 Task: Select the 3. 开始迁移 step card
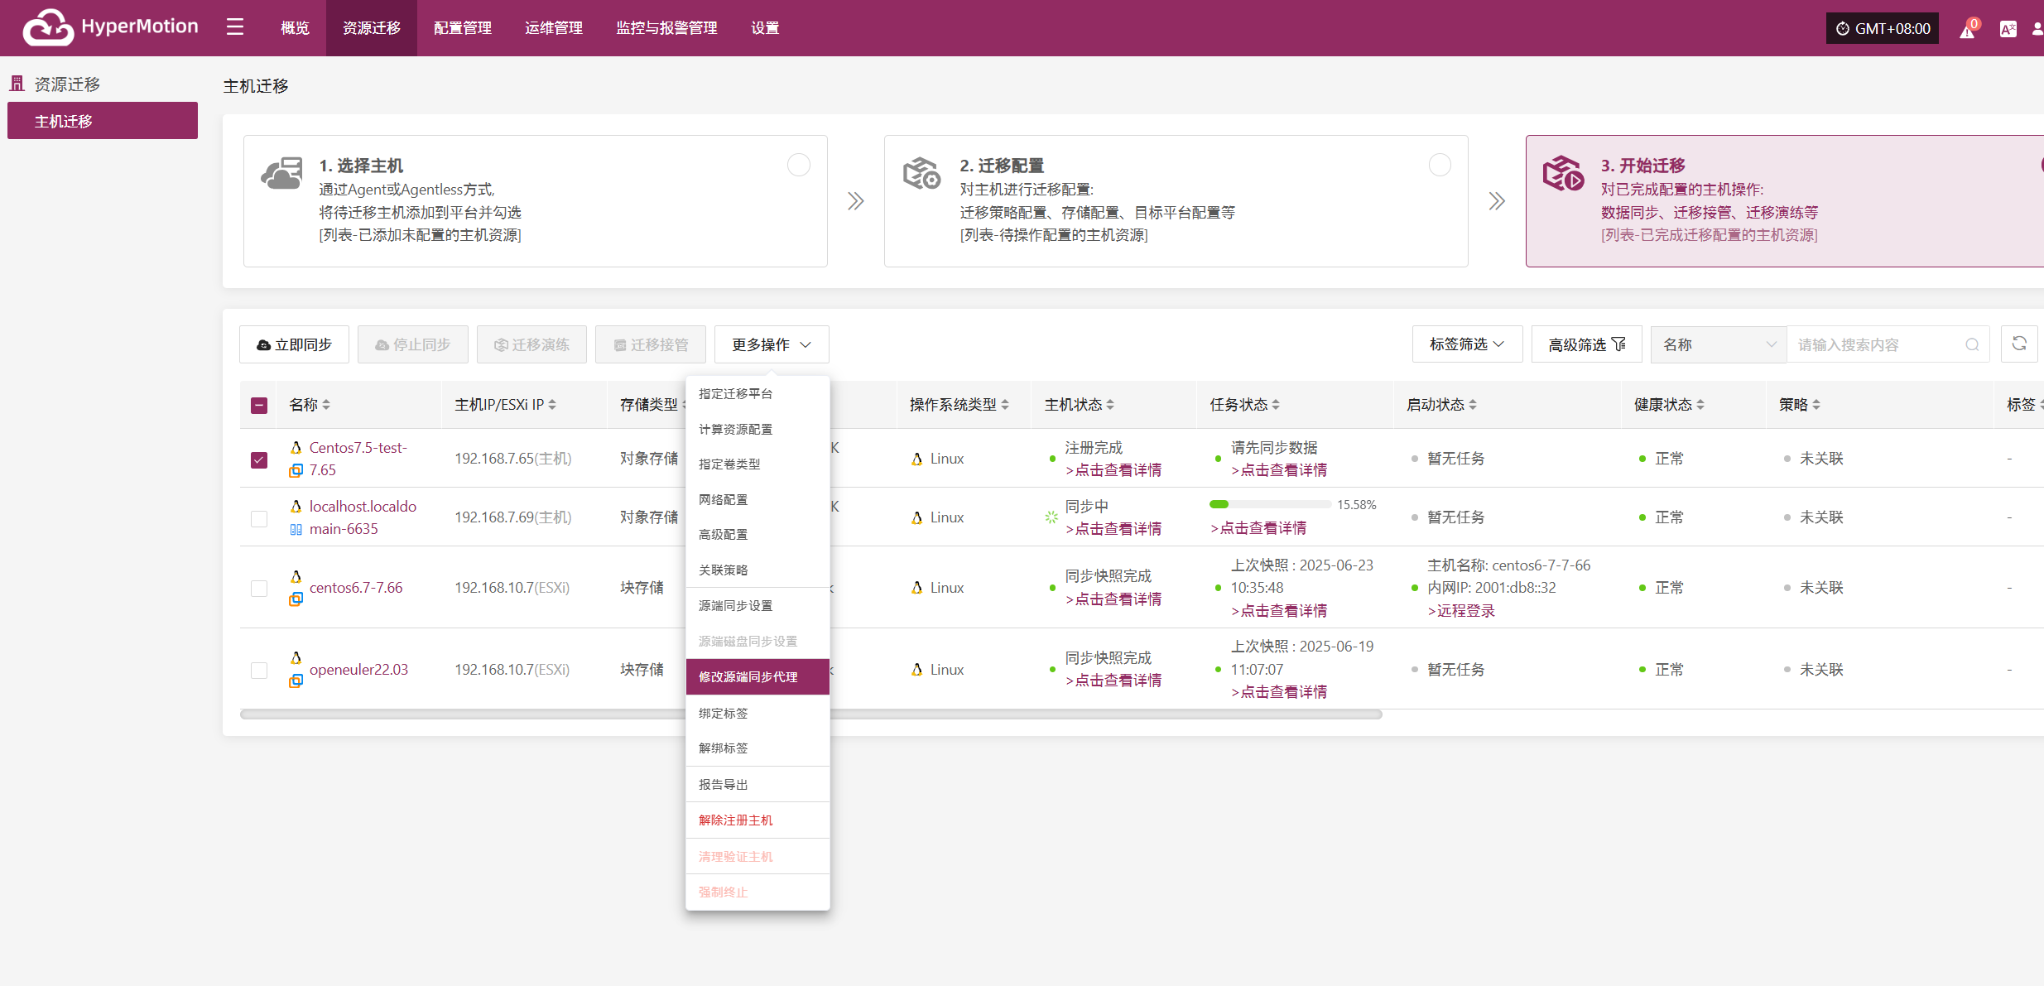click(1784, 201)
